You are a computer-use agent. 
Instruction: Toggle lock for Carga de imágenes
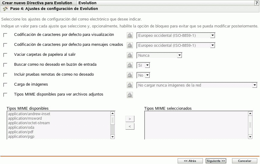click(130, 85)
